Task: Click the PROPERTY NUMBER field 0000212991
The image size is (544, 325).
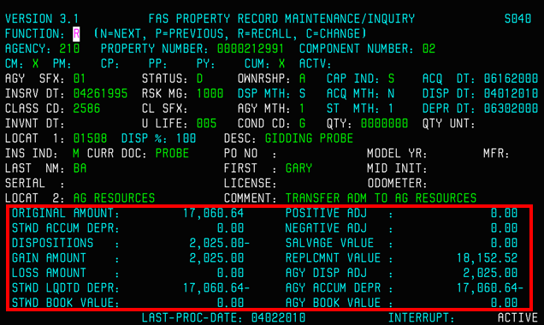Action: [251, 49]
